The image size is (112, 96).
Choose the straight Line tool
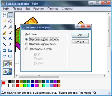pyautogui.click(x=4, y=44)
